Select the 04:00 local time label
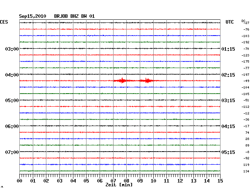This screenshot has height=191, width=251. pyautogui.click(x=12, y=75)
